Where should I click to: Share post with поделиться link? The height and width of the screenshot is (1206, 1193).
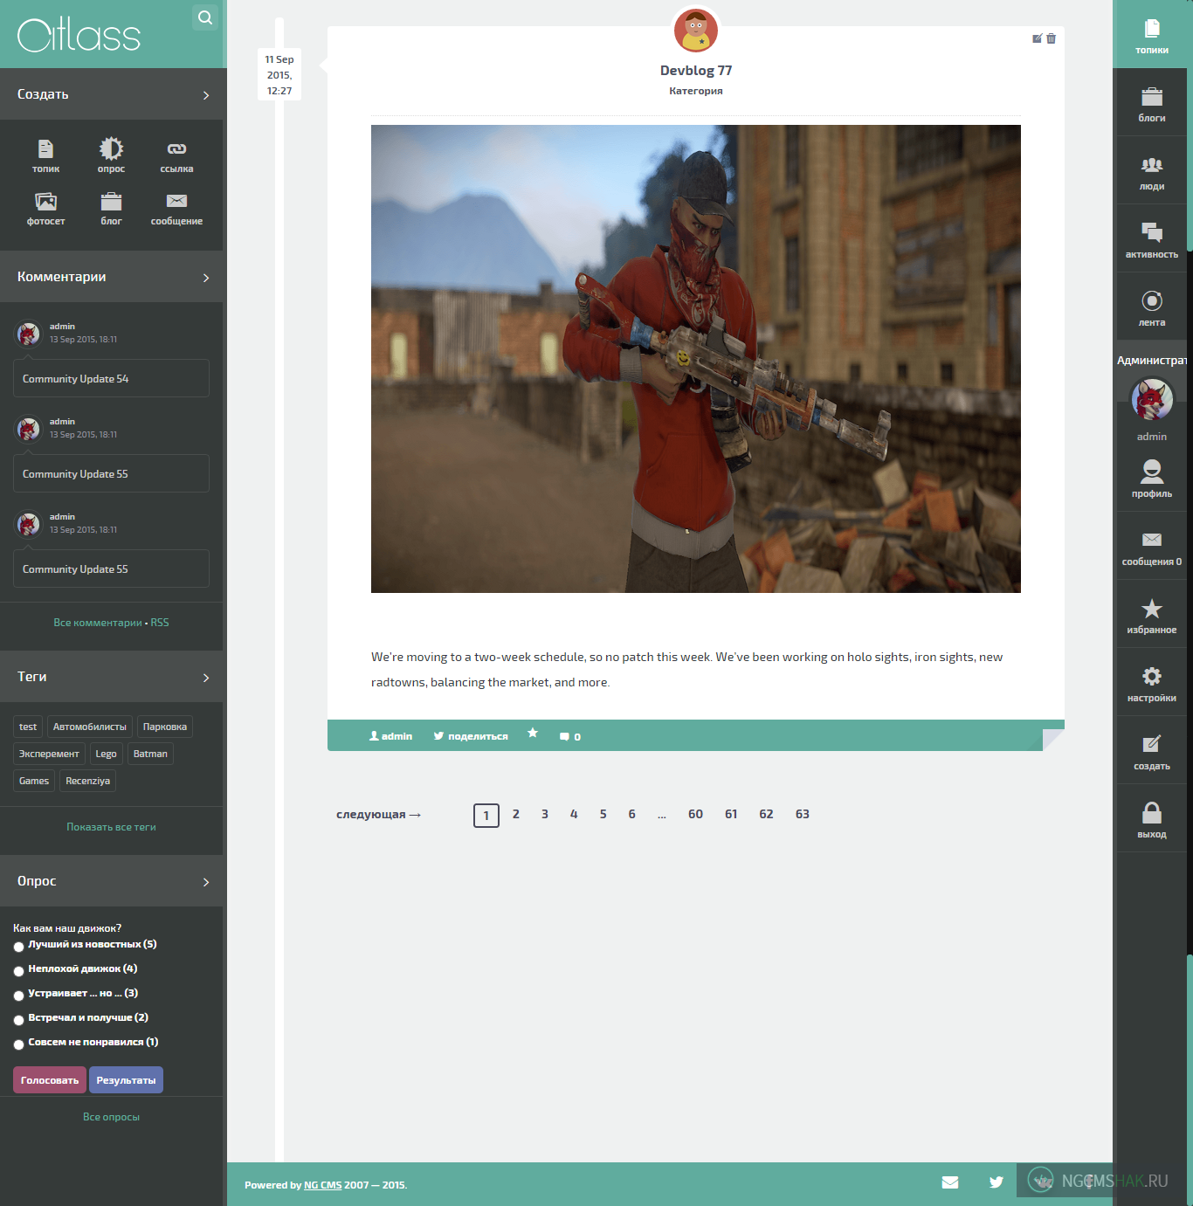pos(471,736)
